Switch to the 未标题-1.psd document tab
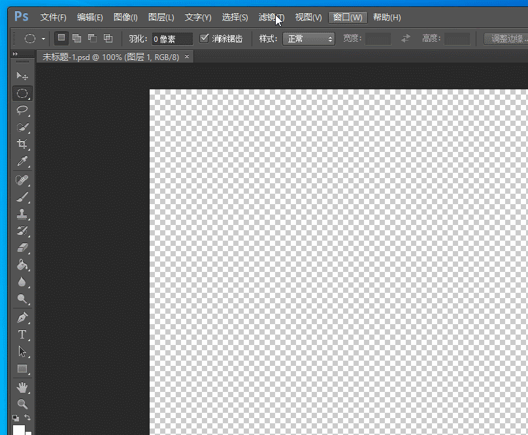The width and height of the screenshot is (528, 435). pyautogui.click(x=111, y=57)
